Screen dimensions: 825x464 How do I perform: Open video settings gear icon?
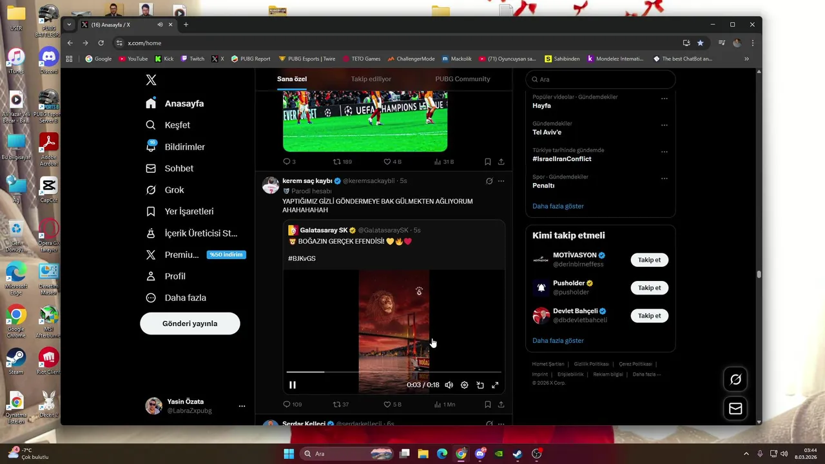click(x=464, y=385)
